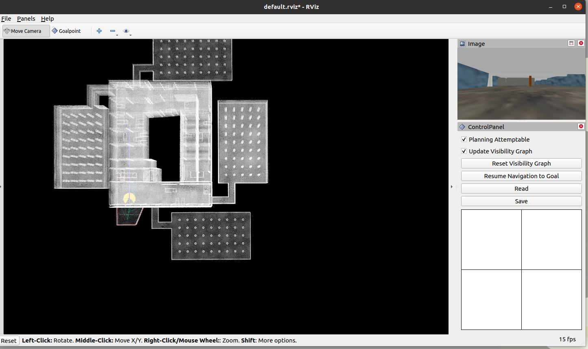588x349 pixels.
Task: Click Resume Navigation to Goal
Action: click(521, 176)
